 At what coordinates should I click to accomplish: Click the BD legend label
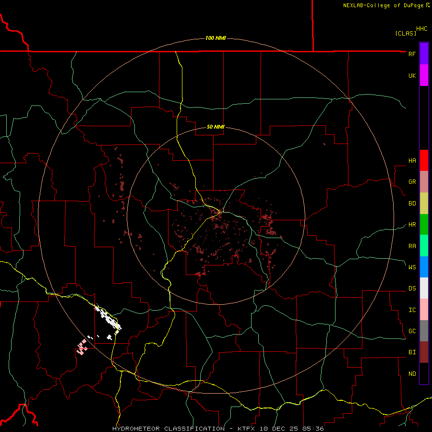tap(412, 204)
